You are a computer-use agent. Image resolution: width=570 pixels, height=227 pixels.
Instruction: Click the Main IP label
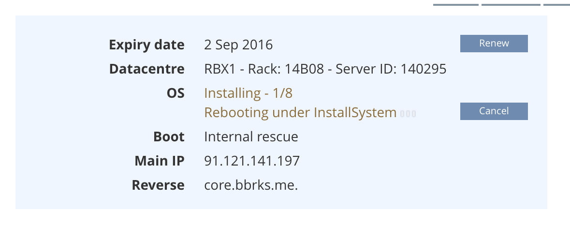tap(159, 161)
